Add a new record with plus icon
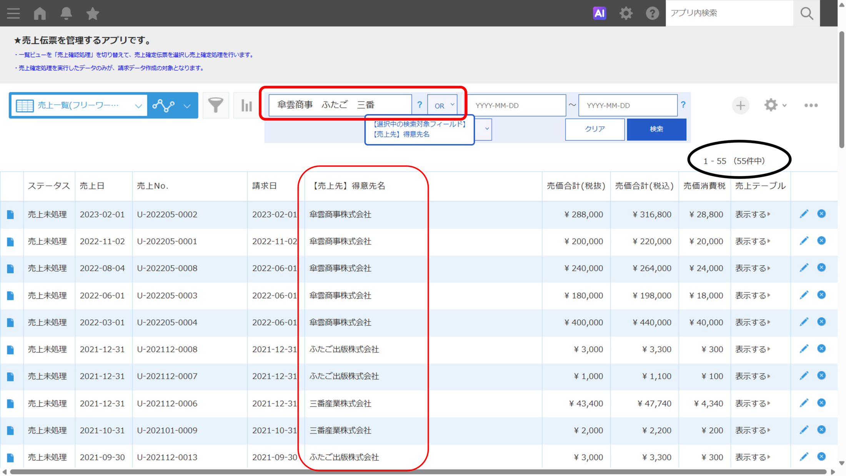The height and width of the screenshot is (476, 846). tap(740, 105)
